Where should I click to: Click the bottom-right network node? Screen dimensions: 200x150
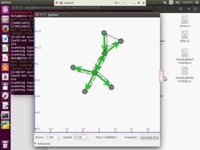pos(111,87)
